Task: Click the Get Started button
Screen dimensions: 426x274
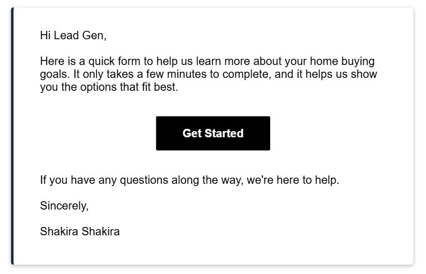Action: coord(213,133)
